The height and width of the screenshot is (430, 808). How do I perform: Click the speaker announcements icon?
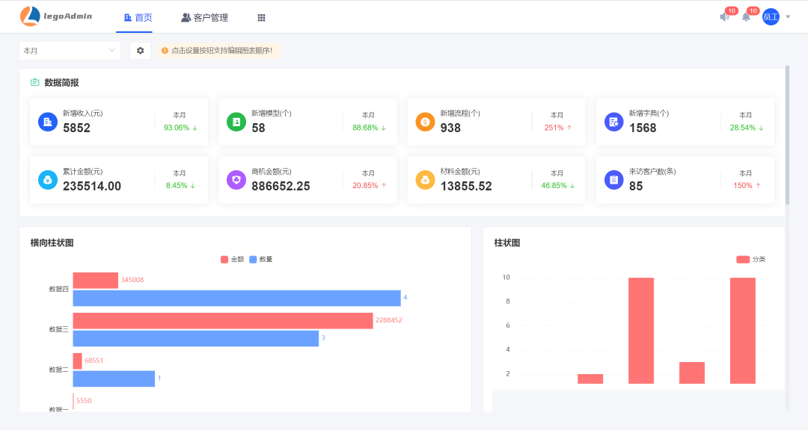click(724, 17)
